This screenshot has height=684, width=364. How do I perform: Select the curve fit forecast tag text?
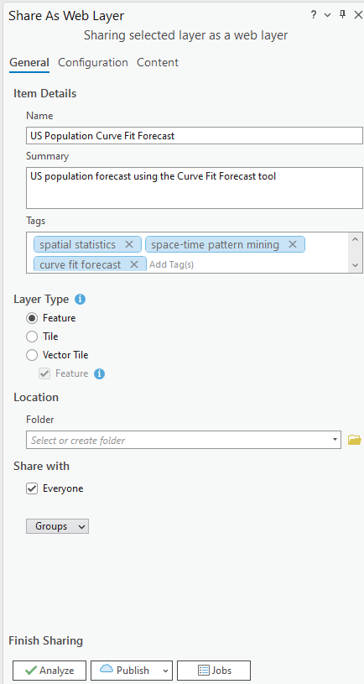tap(81, 265)
